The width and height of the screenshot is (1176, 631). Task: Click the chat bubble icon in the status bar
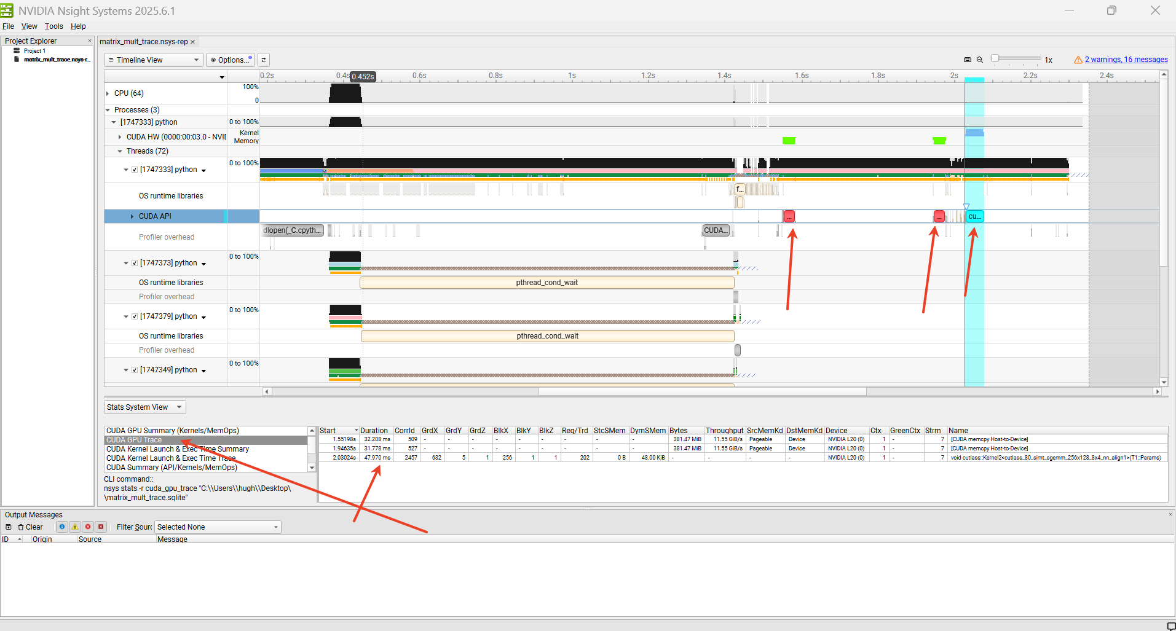(1171, 626)
